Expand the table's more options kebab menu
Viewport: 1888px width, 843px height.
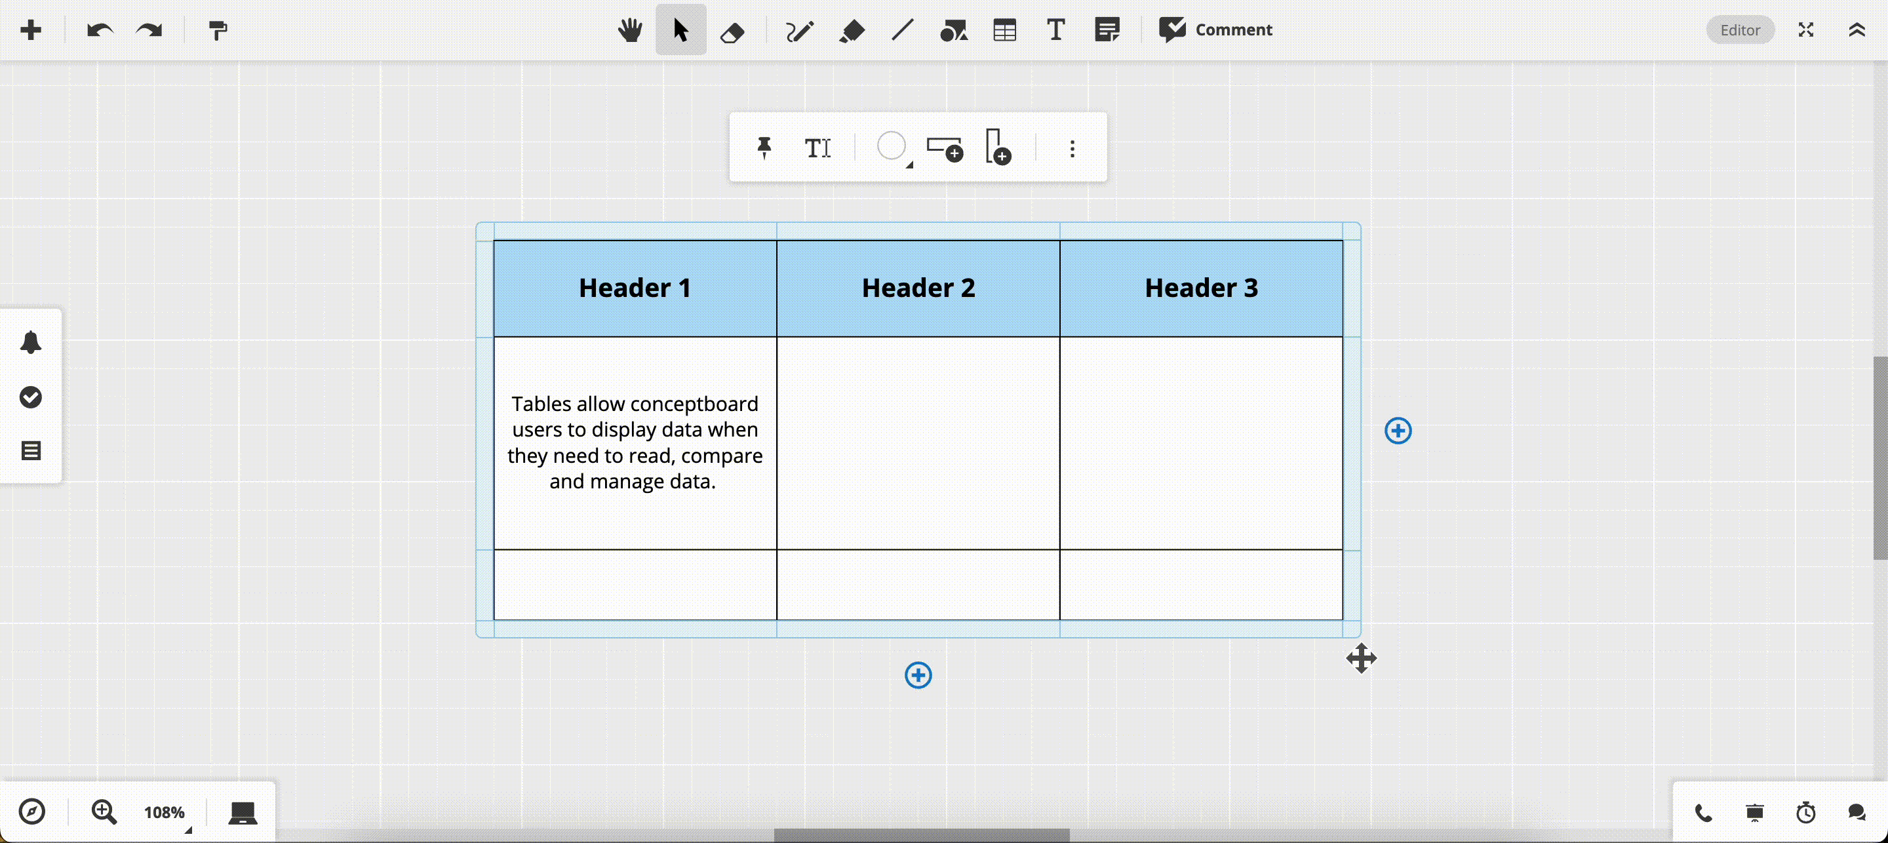tap(1072, 149)
